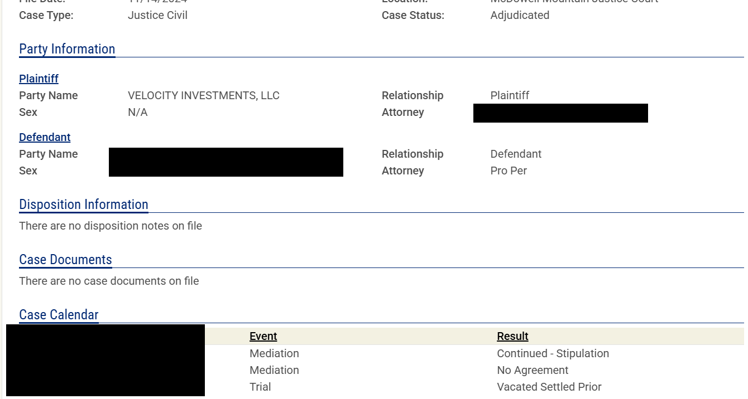748x399 pixels.
Task: Select the Disposition Information section heading
Action: point(84,205)
